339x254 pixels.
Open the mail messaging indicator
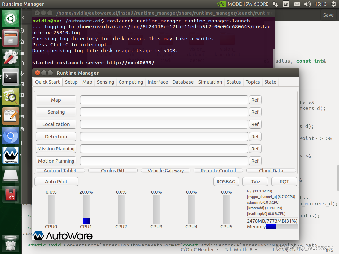click(x=296, y=4)
